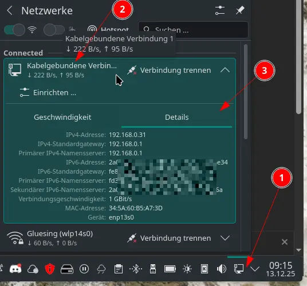Expand hidden system tray icons

(x=255, y=269)
